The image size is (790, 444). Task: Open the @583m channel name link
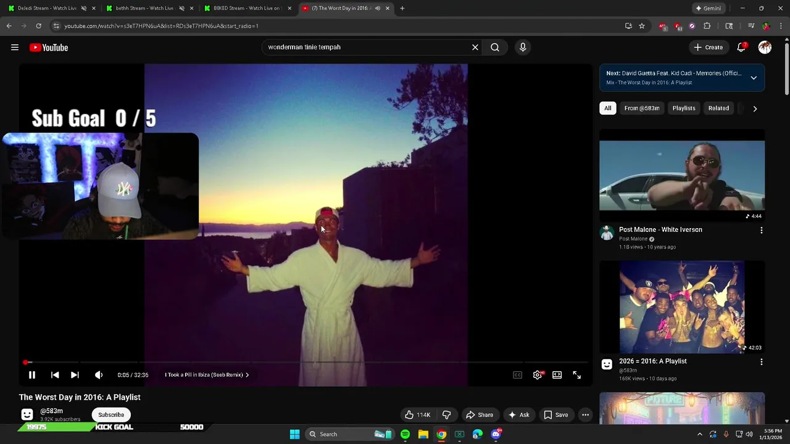coord(51,411)
